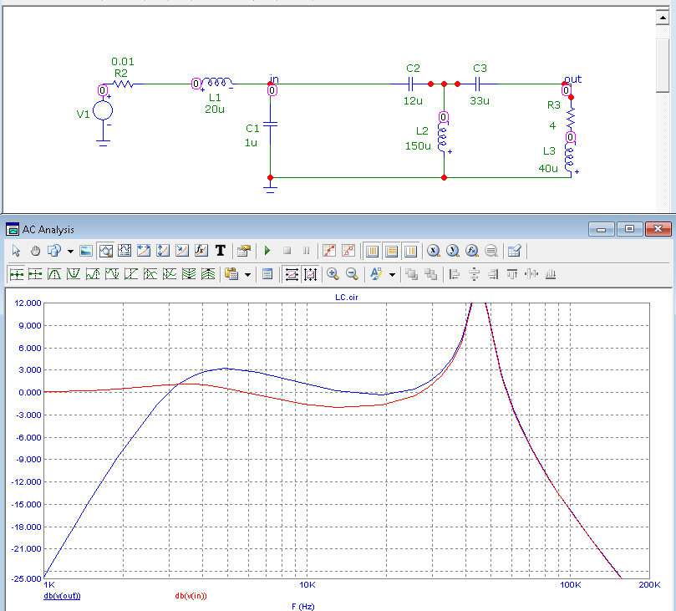Center selected objects vertically
The width and height of the screenshot is (676, 611).
coord(531,274)
